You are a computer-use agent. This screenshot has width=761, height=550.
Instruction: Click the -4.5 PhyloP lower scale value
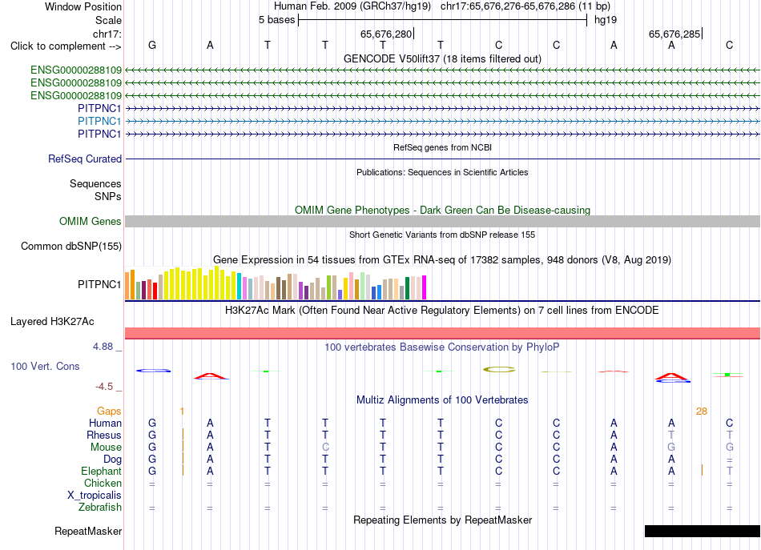click(x=104, y=387)
